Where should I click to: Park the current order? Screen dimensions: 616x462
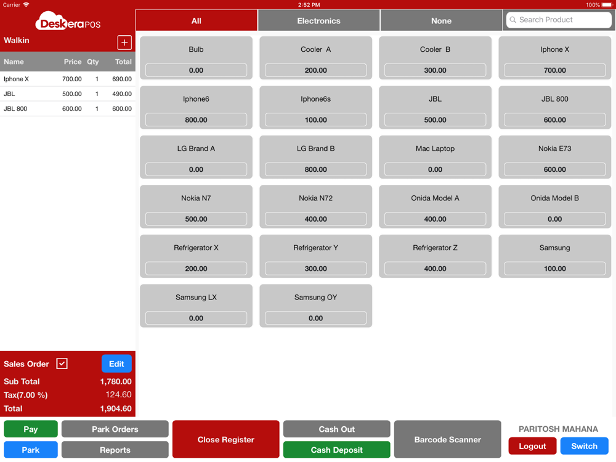[31, 450]
